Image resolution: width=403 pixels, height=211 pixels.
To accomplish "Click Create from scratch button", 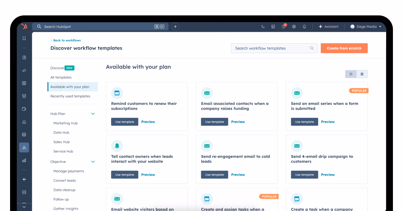I will (x=344, y=48).
